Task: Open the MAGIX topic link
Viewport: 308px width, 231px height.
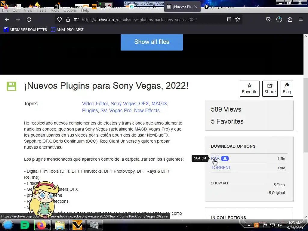Action: coord(159,103)
